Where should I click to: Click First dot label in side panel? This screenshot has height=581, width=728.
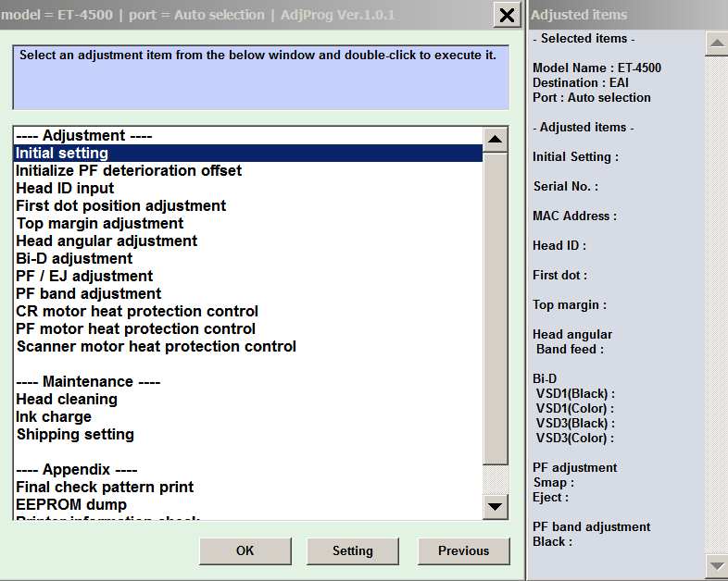click(x=560, y=276)
